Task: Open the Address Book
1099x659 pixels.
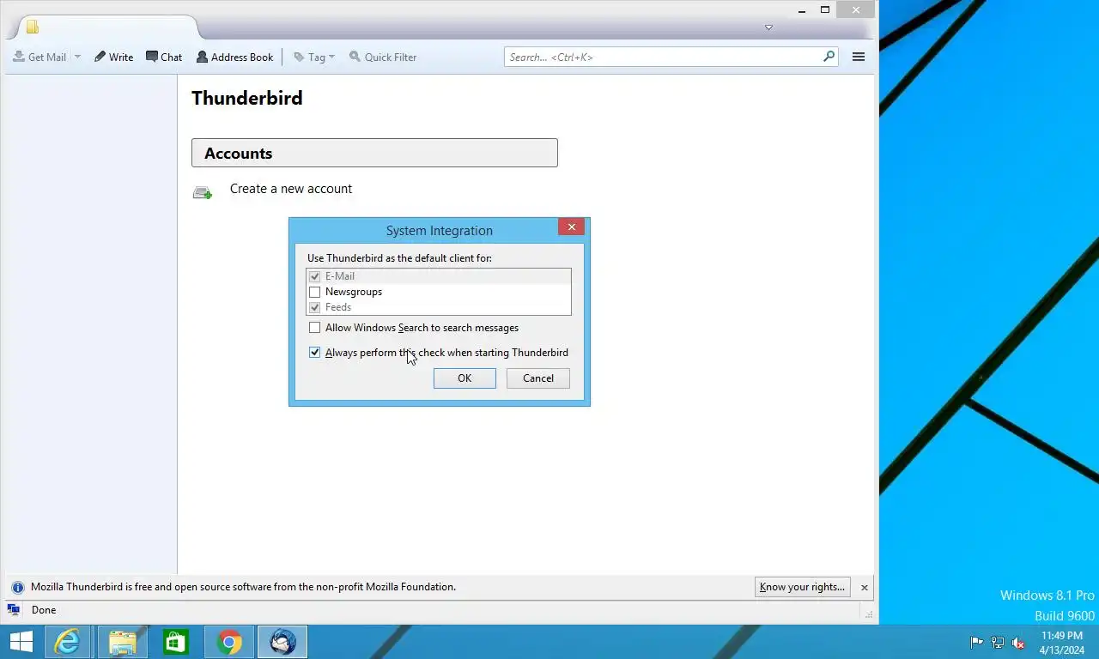Action: click(234, 57)
